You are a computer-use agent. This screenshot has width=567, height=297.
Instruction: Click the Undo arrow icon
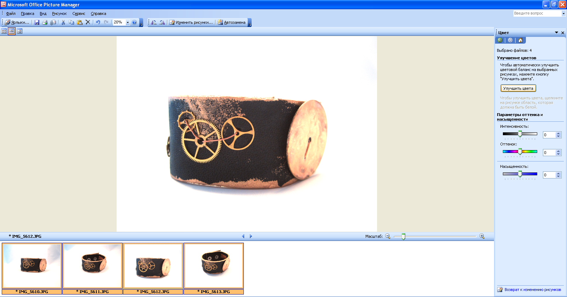click(98, 22)
